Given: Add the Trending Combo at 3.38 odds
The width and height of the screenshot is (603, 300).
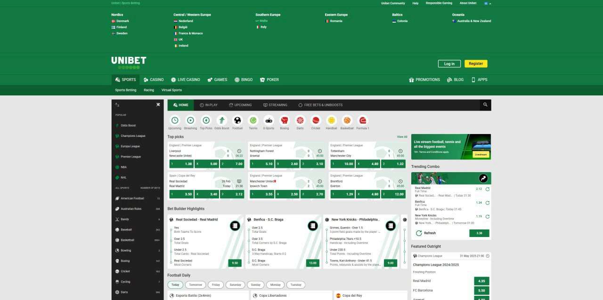Looking at the screenshot, I should (x=480, y=233).
